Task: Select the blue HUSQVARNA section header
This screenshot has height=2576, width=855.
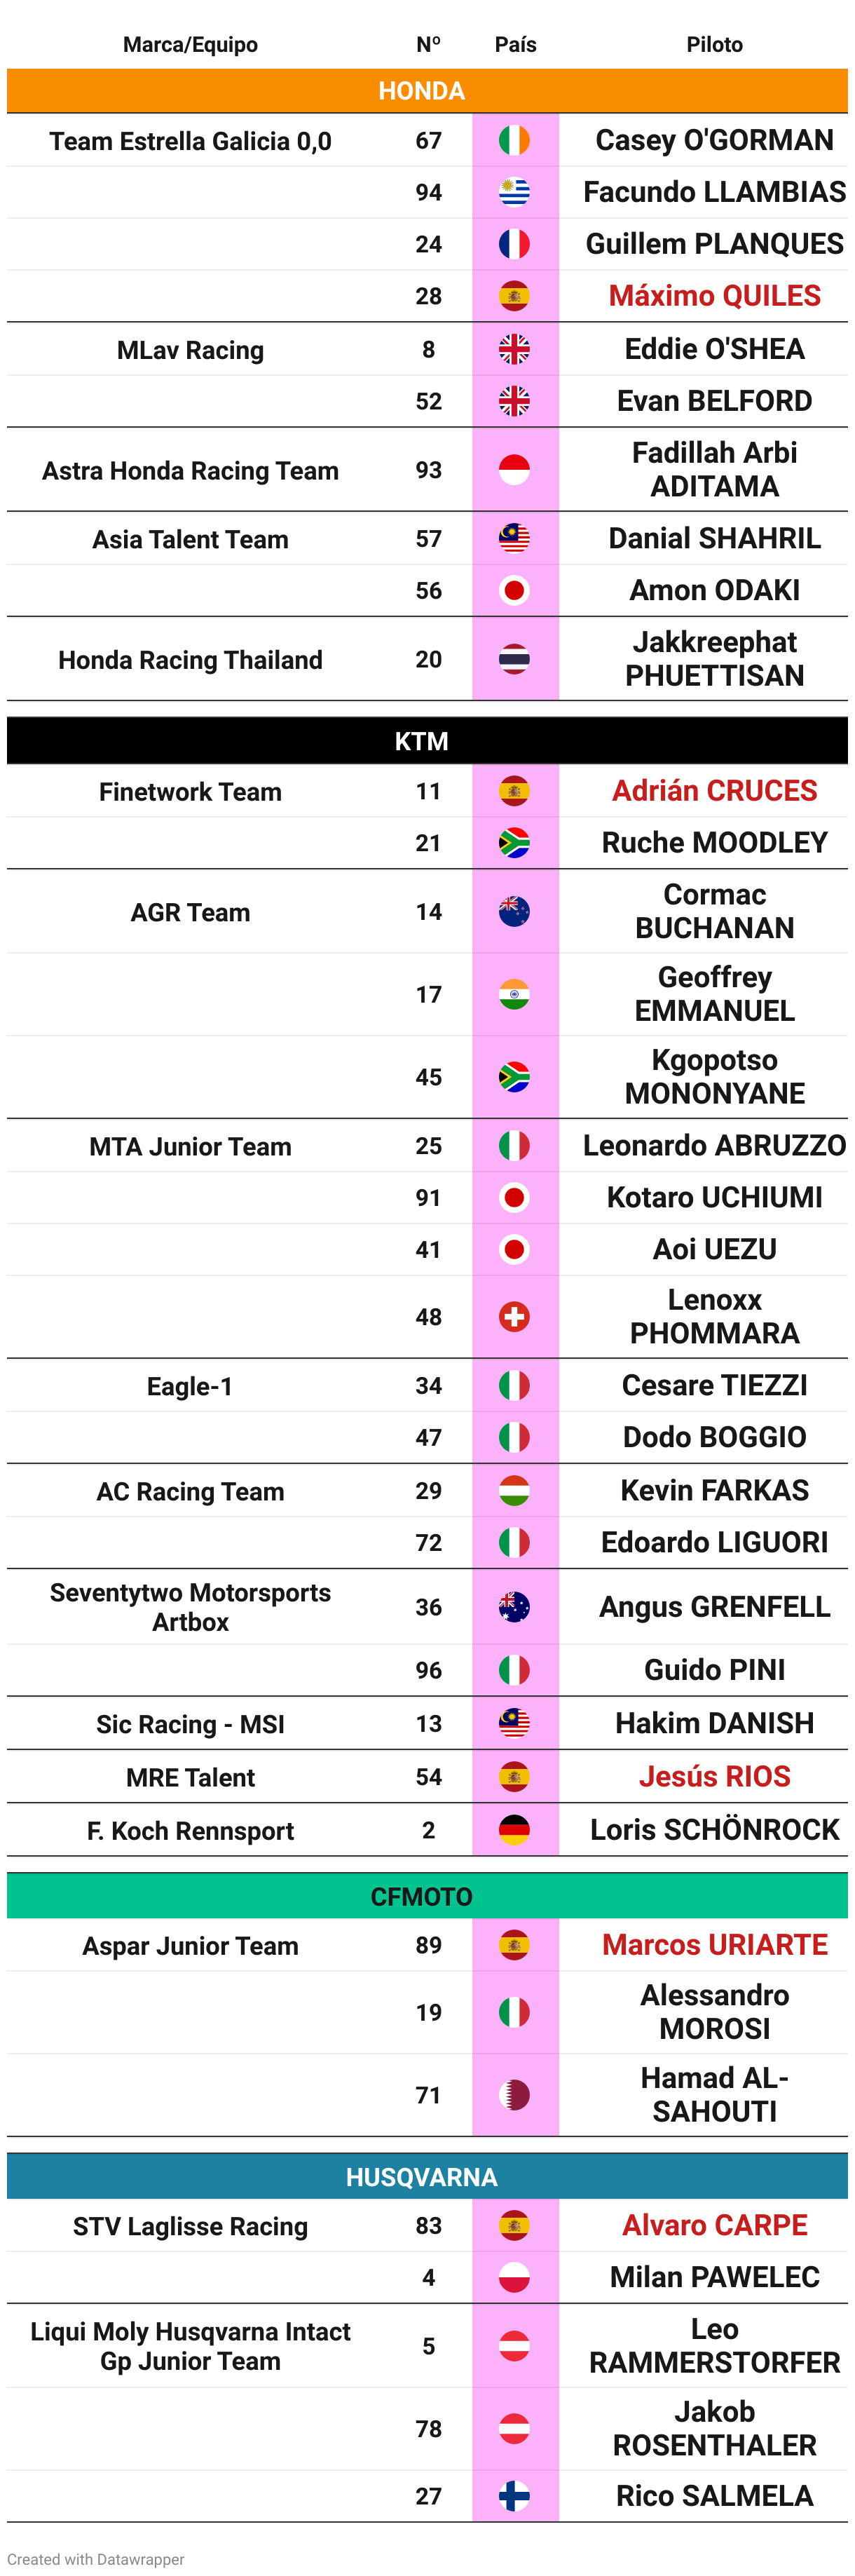Action: (427, 2177)
